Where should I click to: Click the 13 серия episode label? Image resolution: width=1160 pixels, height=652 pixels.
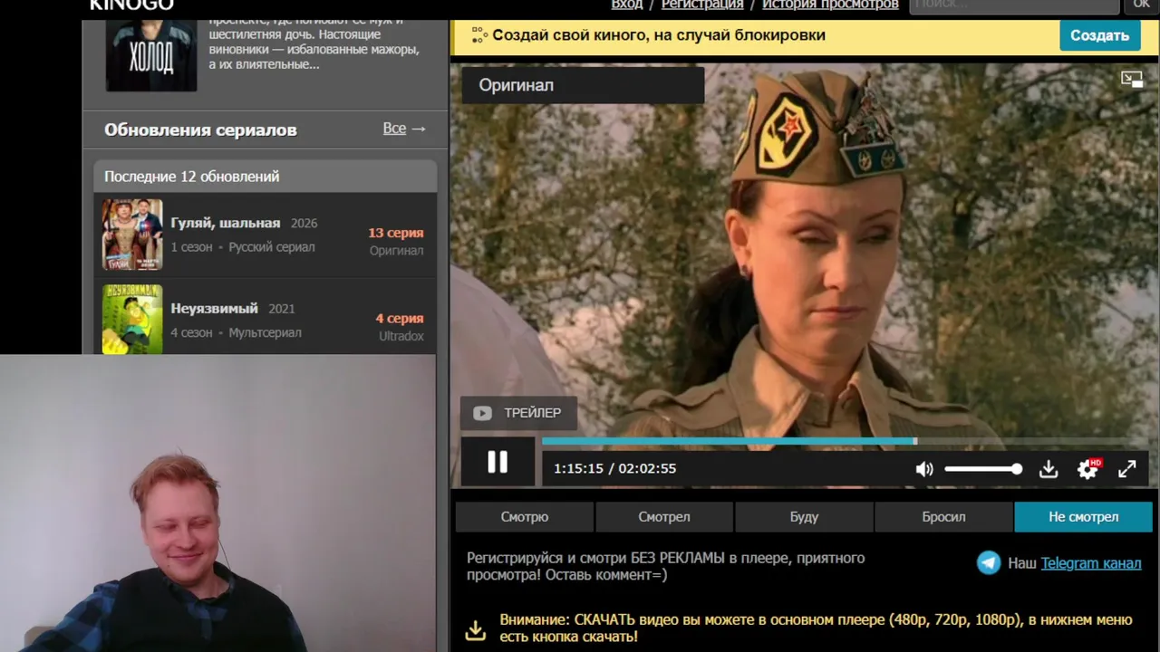pos(396,233)
